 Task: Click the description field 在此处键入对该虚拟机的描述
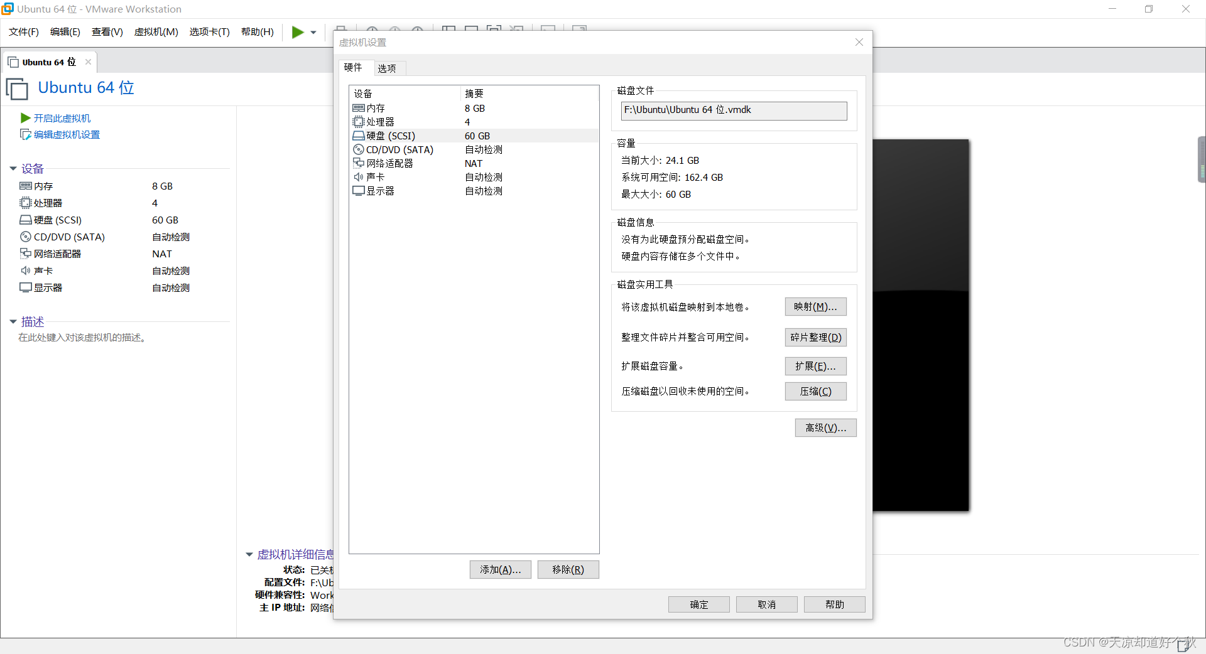point(84,338)
